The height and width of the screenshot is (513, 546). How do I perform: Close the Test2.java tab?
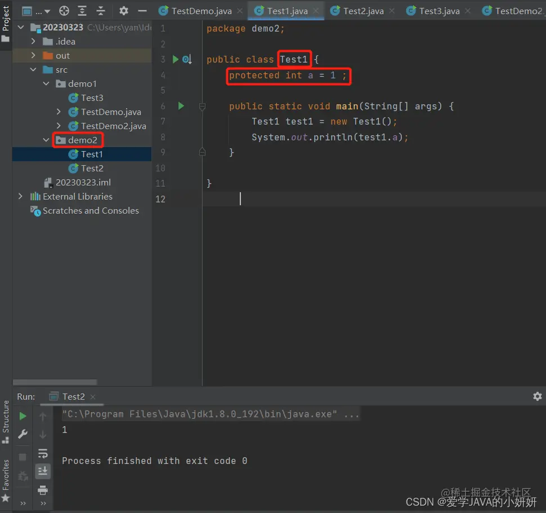pos(392,11)
